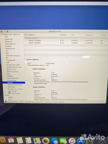
Task: Click Память in the path bar
Action: click(x=48, y=102)
